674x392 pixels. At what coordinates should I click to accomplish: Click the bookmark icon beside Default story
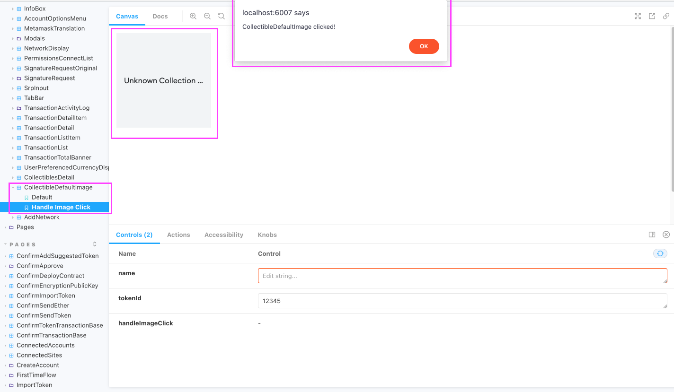point(27,197)
